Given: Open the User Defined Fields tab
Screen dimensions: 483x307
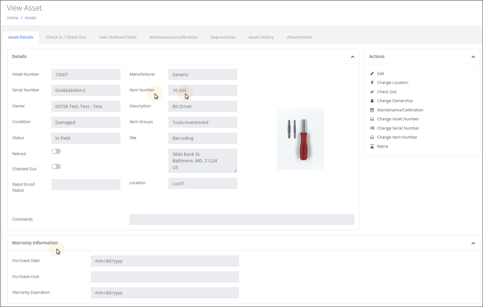Looking at the screenshot, I should coord(118,37).
